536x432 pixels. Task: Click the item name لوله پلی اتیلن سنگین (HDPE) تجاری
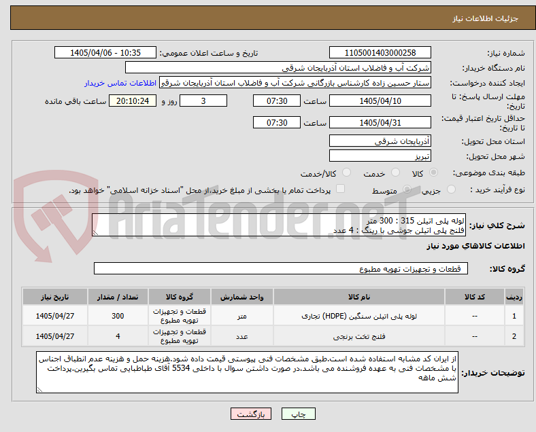[x=359, y=316]
